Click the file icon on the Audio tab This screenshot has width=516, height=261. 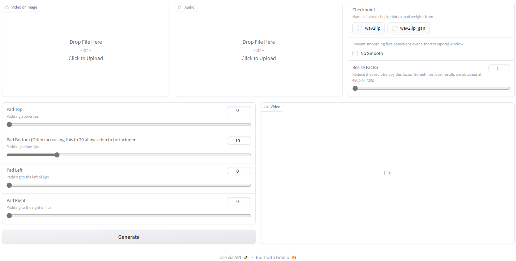point(180,7)
